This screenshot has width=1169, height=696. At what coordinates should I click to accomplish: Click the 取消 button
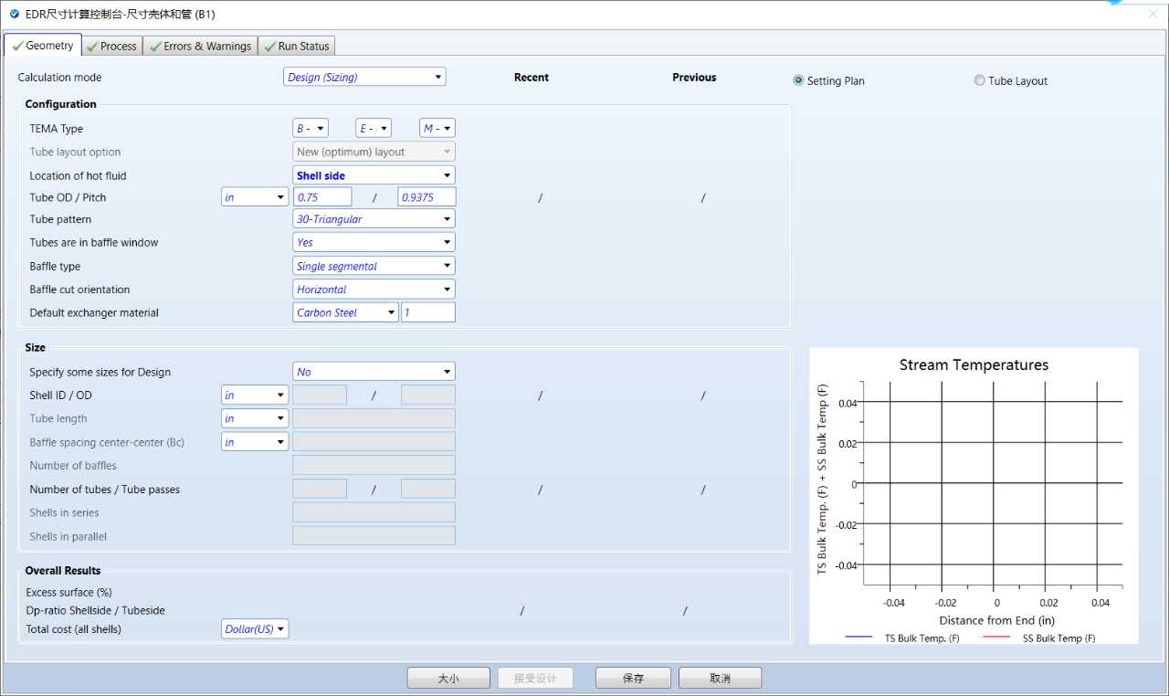(720, 678)
